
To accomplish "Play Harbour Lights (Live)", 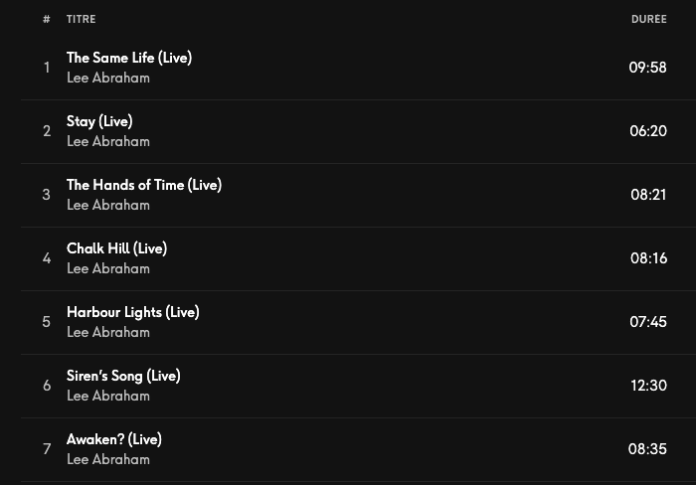I will point(132,312).
